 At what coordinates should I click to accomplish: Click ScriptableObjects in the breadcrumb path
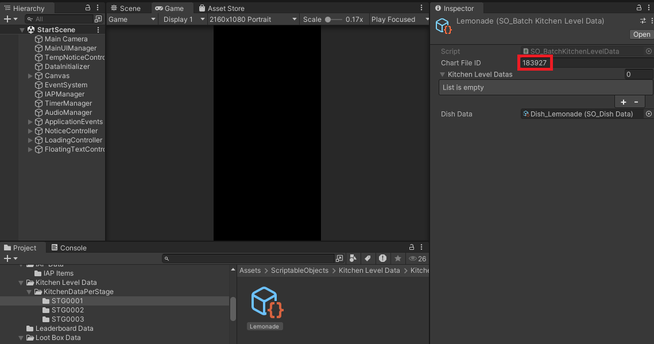[300, 270]
